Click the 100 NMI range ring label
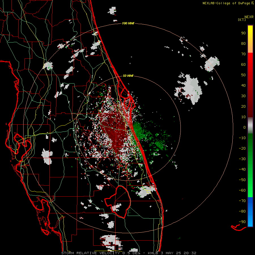This screenshot has height=255, width=255. pyautogui.click(x=128, y=24)
